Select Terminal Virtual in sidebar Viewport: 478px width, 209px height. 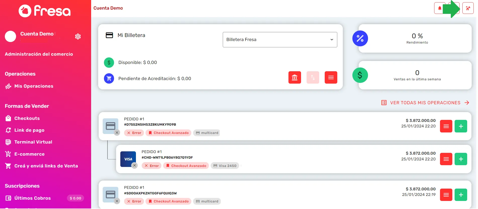pos(33,142)
